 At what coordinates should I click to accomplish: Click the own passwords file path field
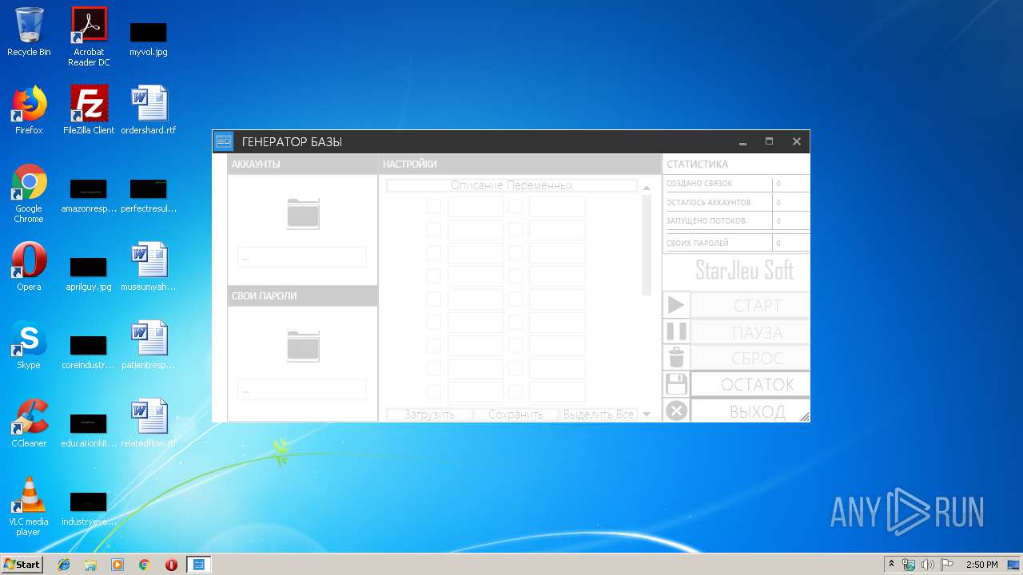(x=301, y=390)
